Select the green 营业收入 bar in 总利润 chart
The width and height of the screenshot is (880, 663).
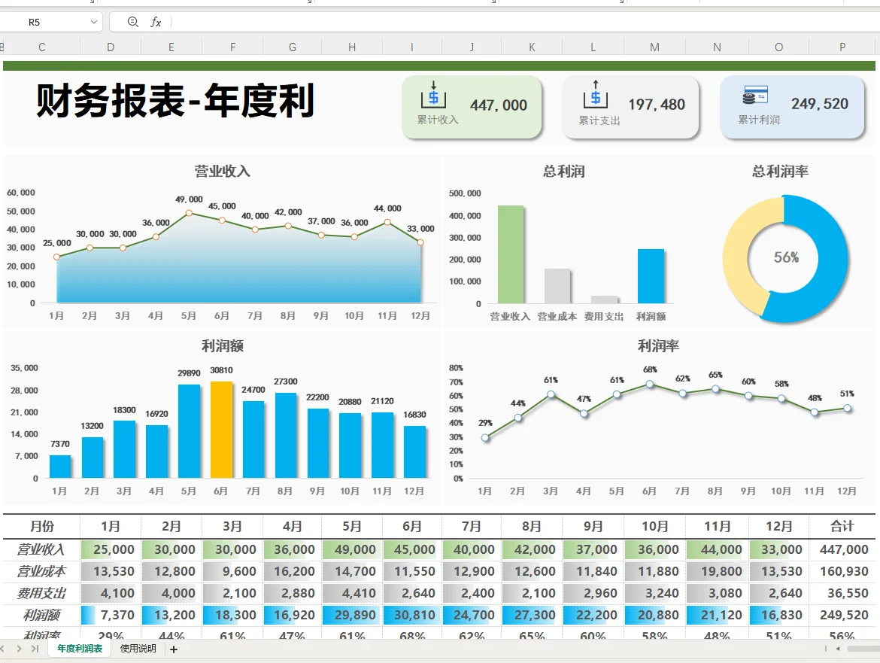(x=510, y=254)
